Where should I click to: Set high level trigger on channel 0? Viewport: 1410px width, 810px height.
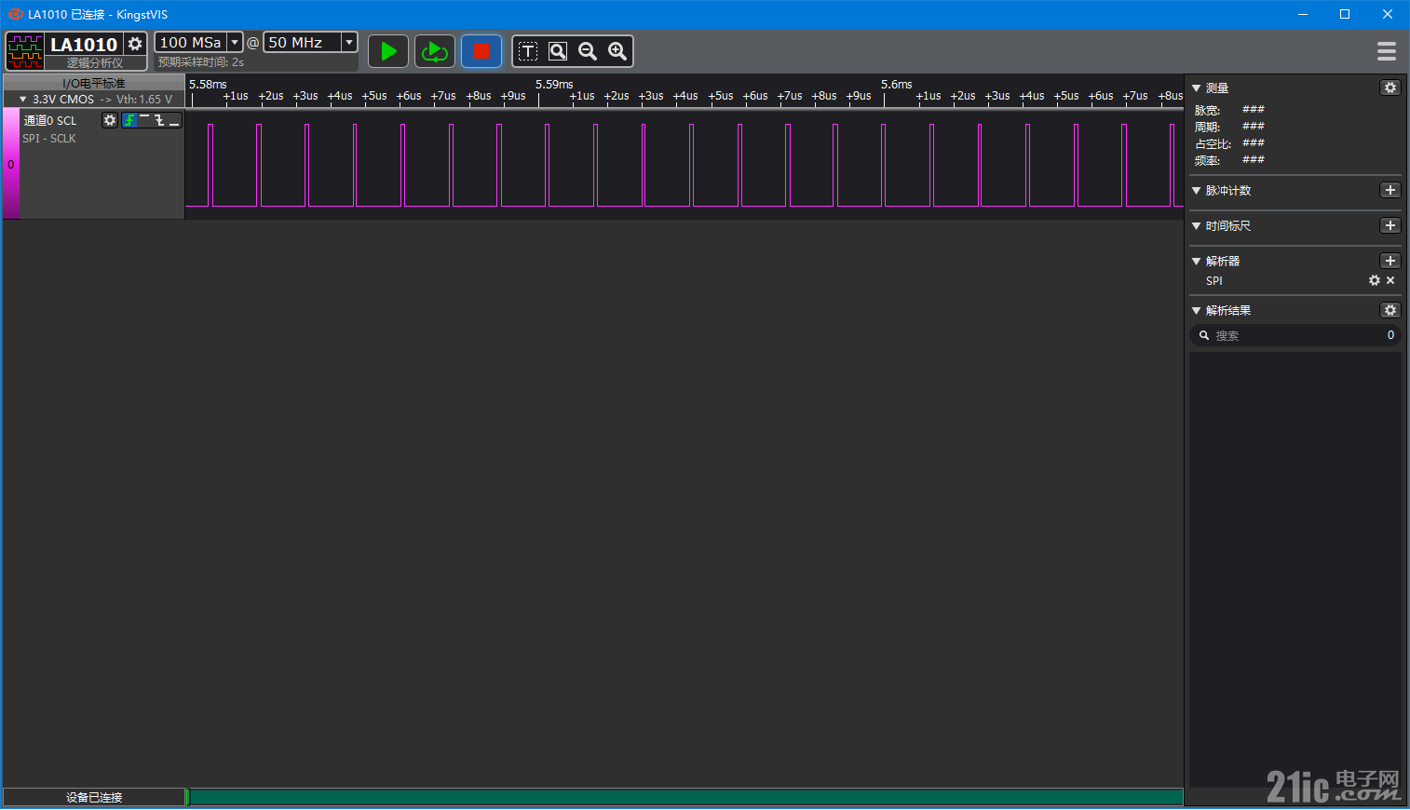(x=144, y=120)
